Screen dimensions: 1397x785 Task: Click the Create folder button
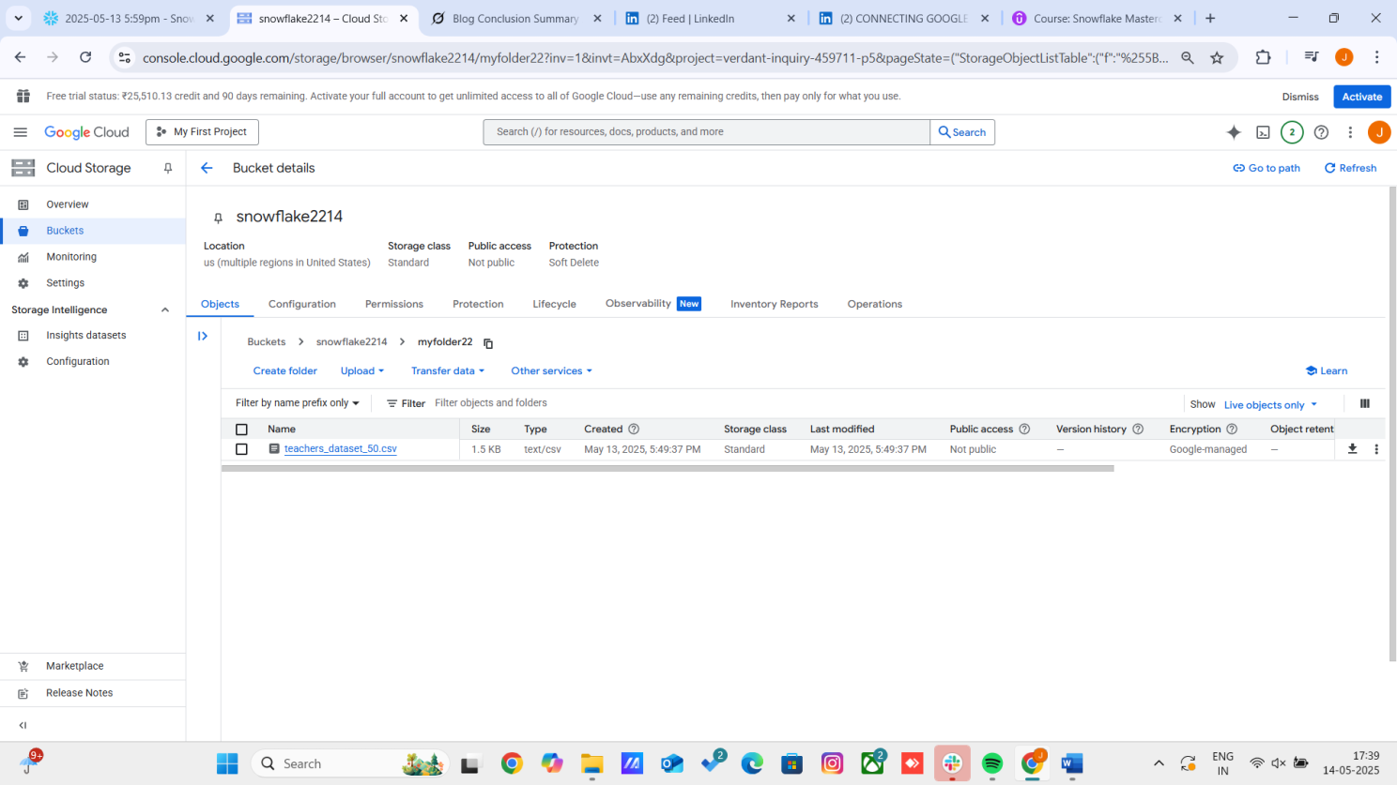click(284, 371)
